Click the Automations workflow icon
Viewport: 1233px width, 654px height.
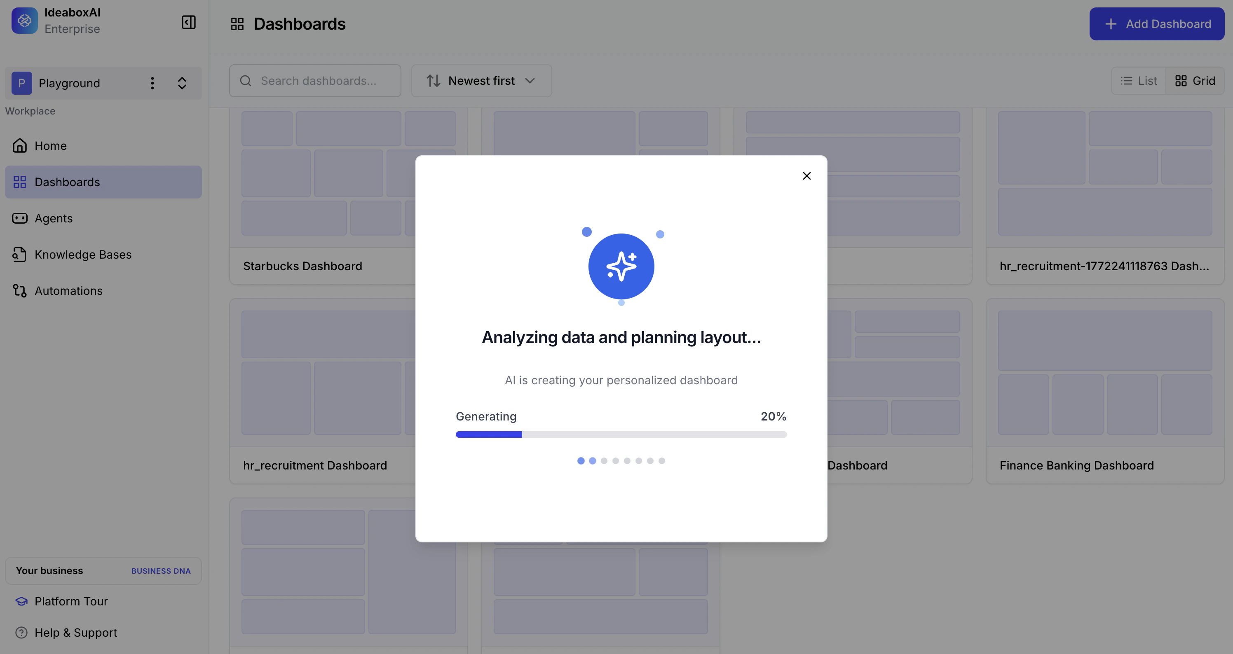(20, 291)
